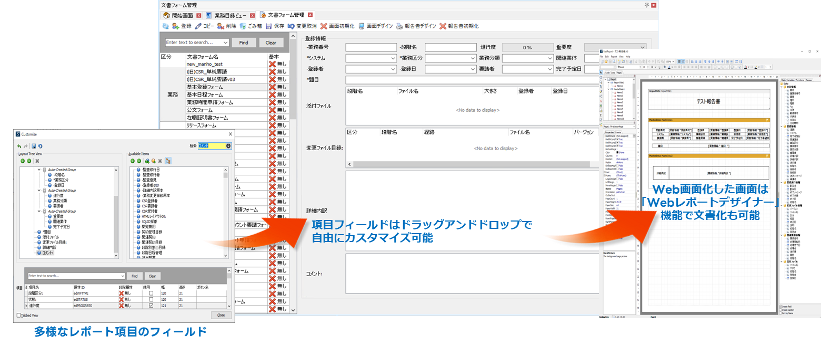Open the ごみ箱 (trash) toolbar item
Screen dimensions: 821x347
coord(243,26)
